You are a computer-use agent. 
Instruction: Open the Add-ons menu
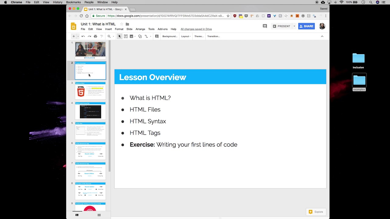[162, 29]
